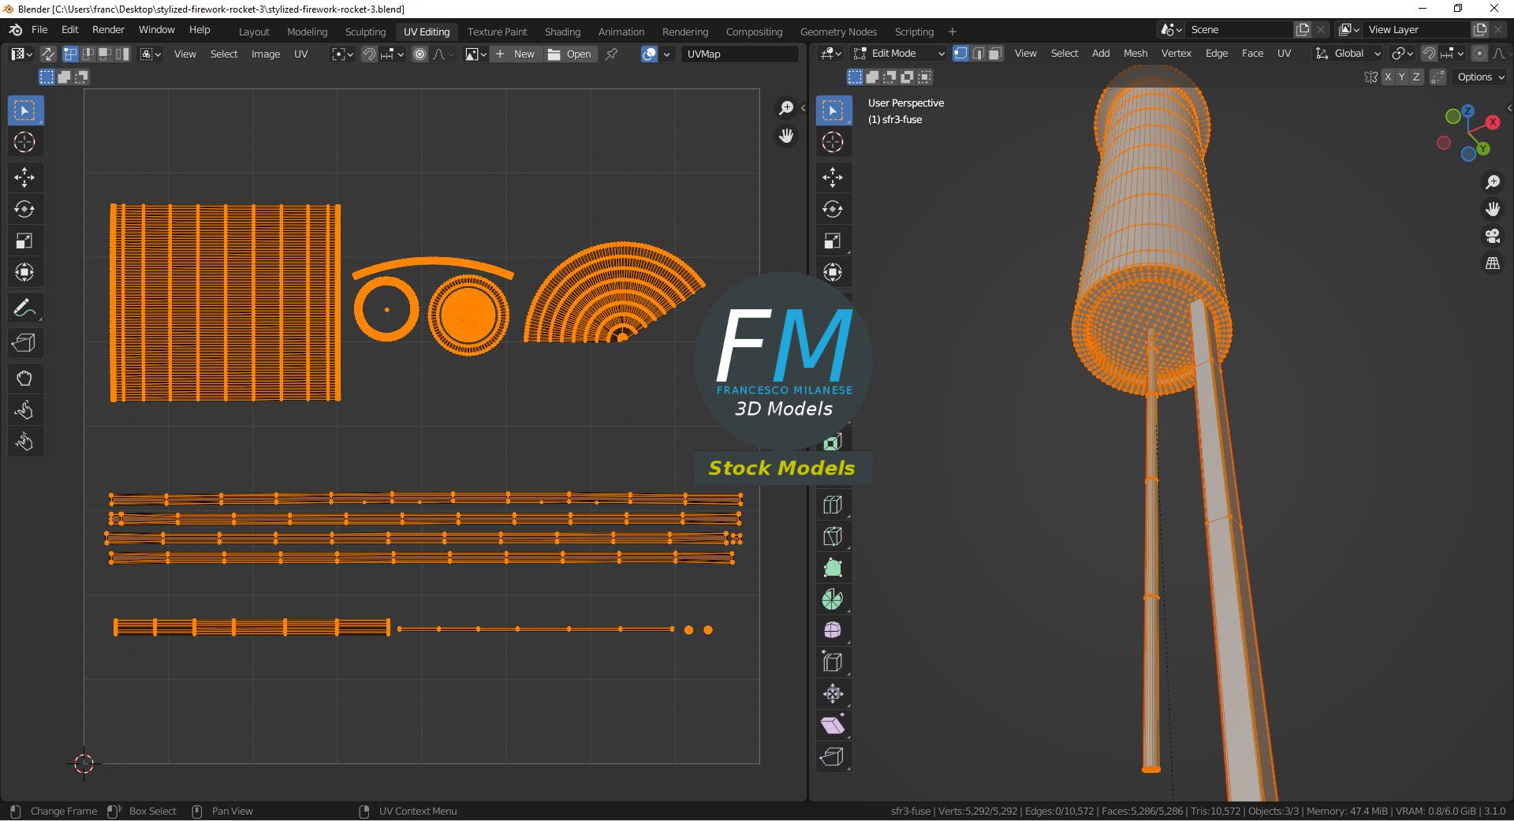Open the pivot point dropdown in the UV editor

point(342,54)
